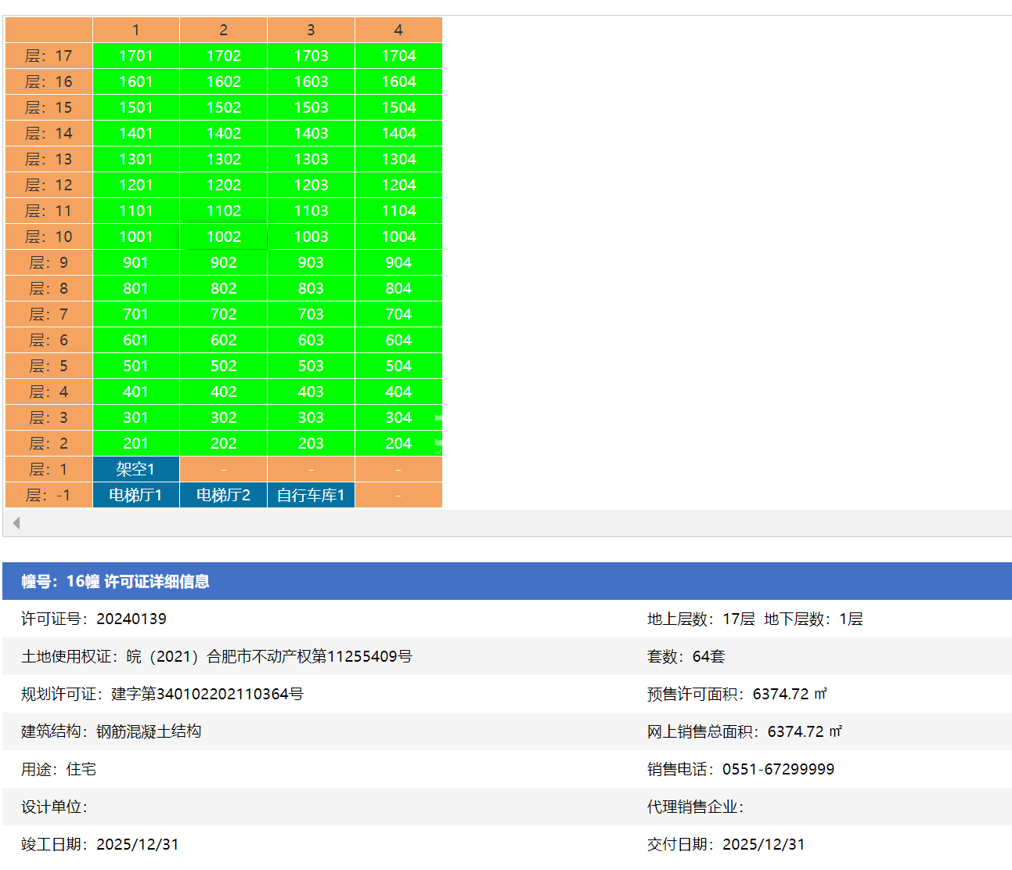Screen dimensions: 1012x870
Task: Click the 设计单位 label
Action: coord(55,807)
